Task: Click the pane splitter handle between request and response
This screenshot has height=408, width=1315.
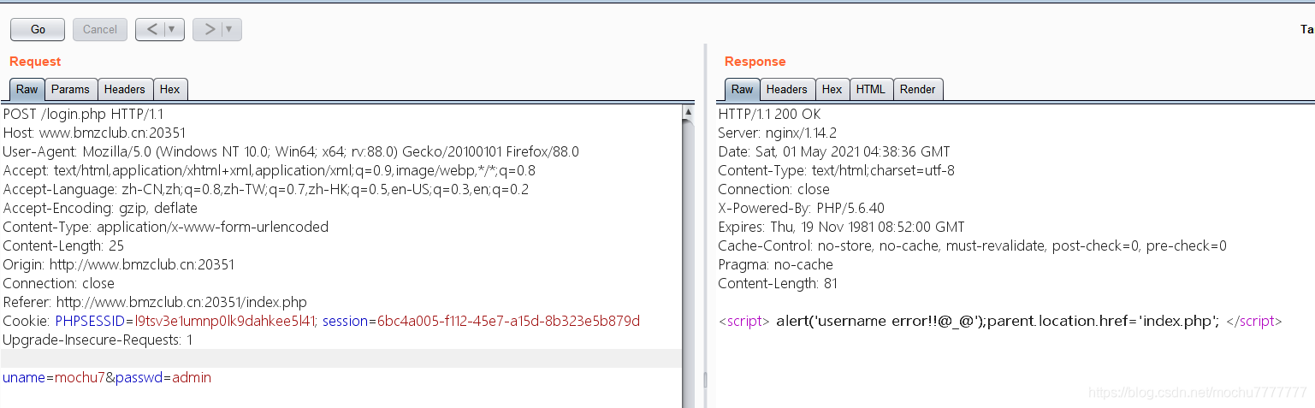Action: click(x=705, y=380)
